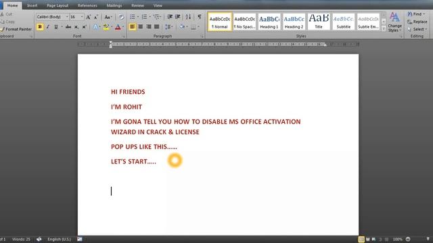
Task: Click the Bullets list icon
Action: pyautogui.click(x=133, y=17)
